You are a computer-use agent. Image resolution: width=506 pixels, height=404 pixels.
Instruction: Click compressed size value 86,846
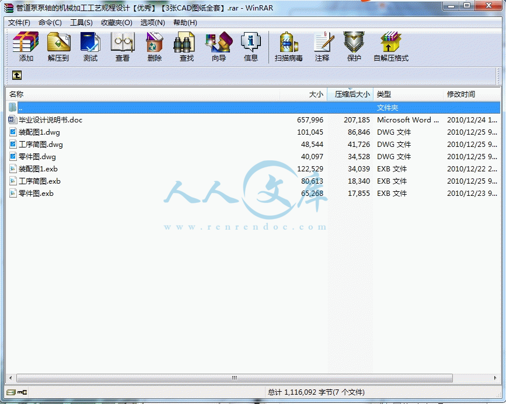point(358,132)
